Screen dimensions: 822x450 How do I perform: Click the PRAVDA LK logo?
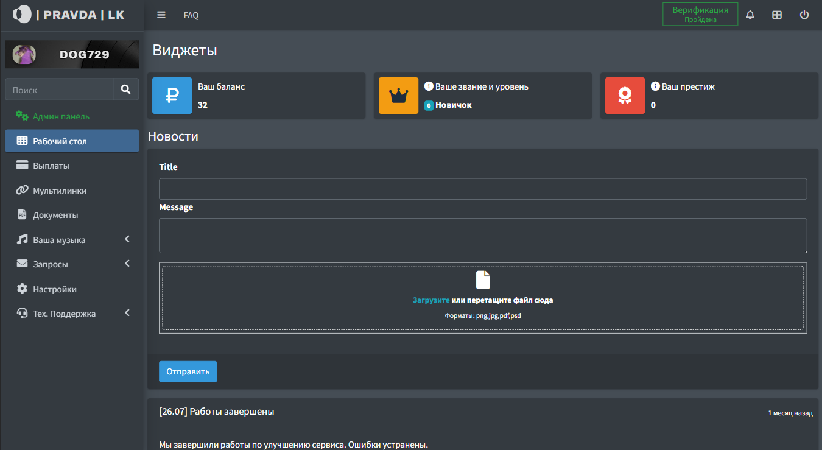point(69,15)
